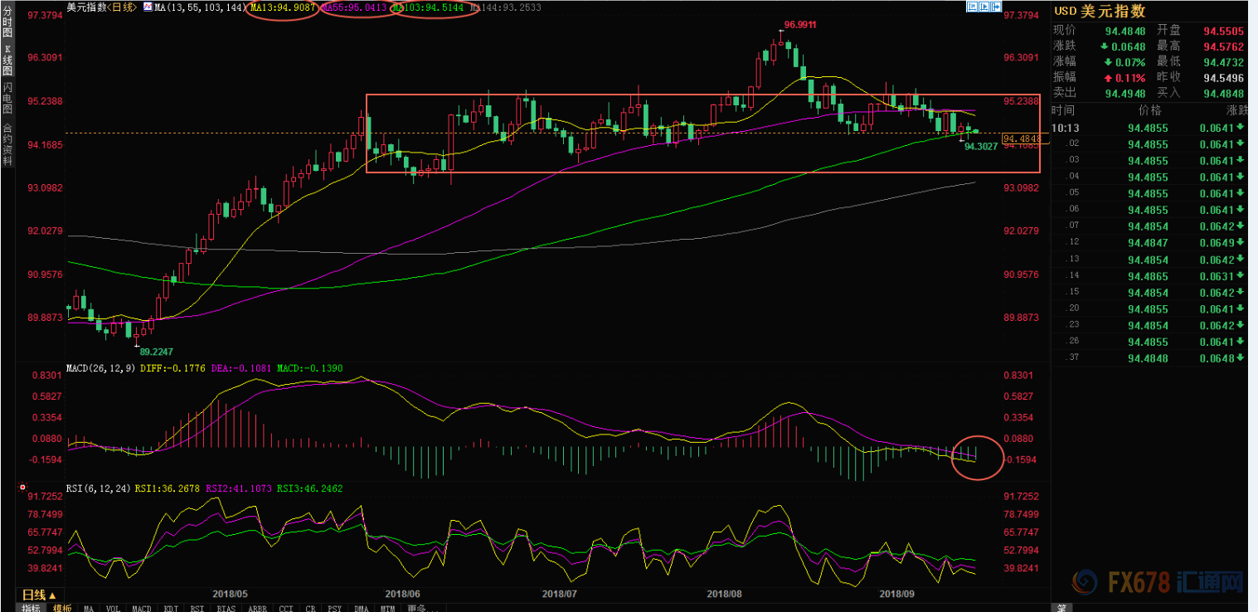Select the K线图 side tab

pos(7,61)
